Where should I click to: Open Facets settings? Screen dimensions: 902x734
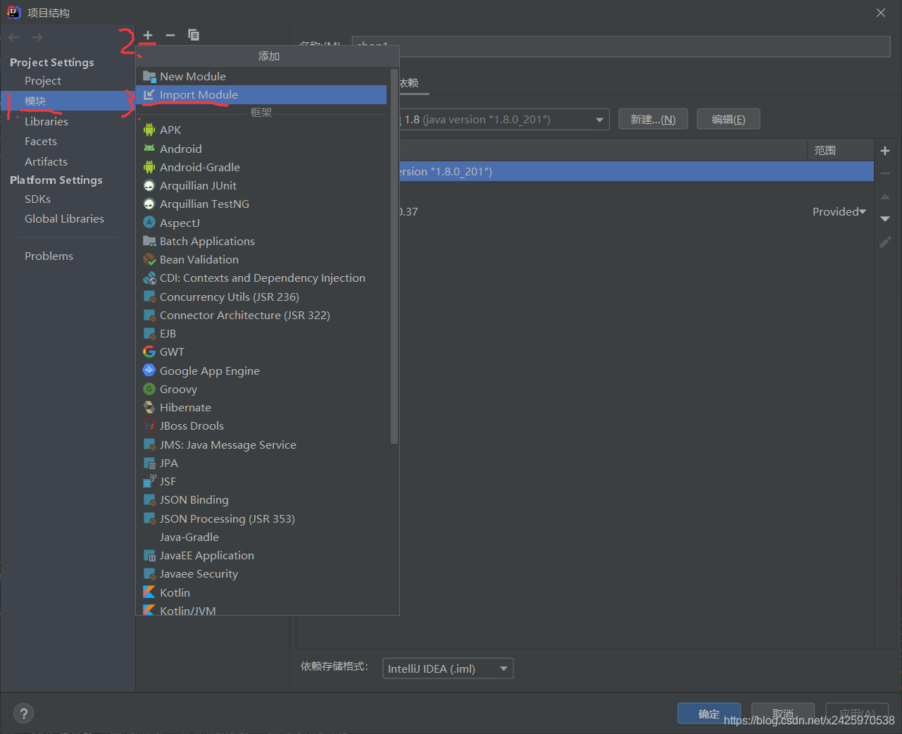(41, 141)
